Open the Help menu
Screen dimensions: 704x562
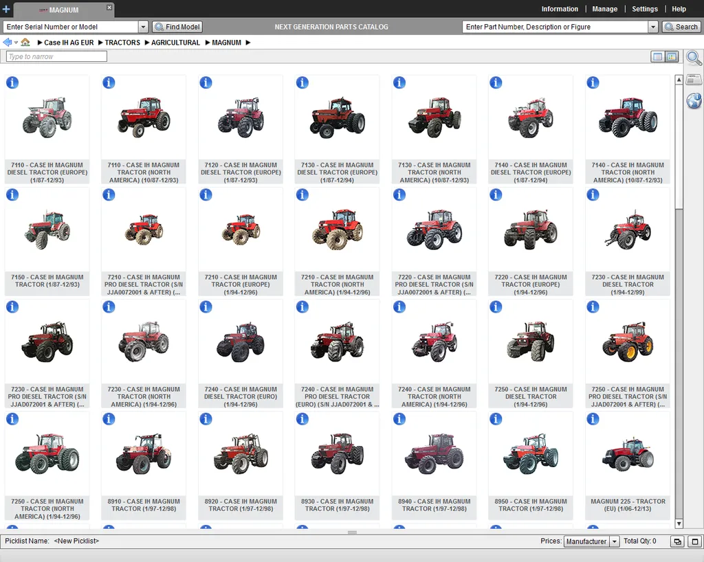click(679, 9)
